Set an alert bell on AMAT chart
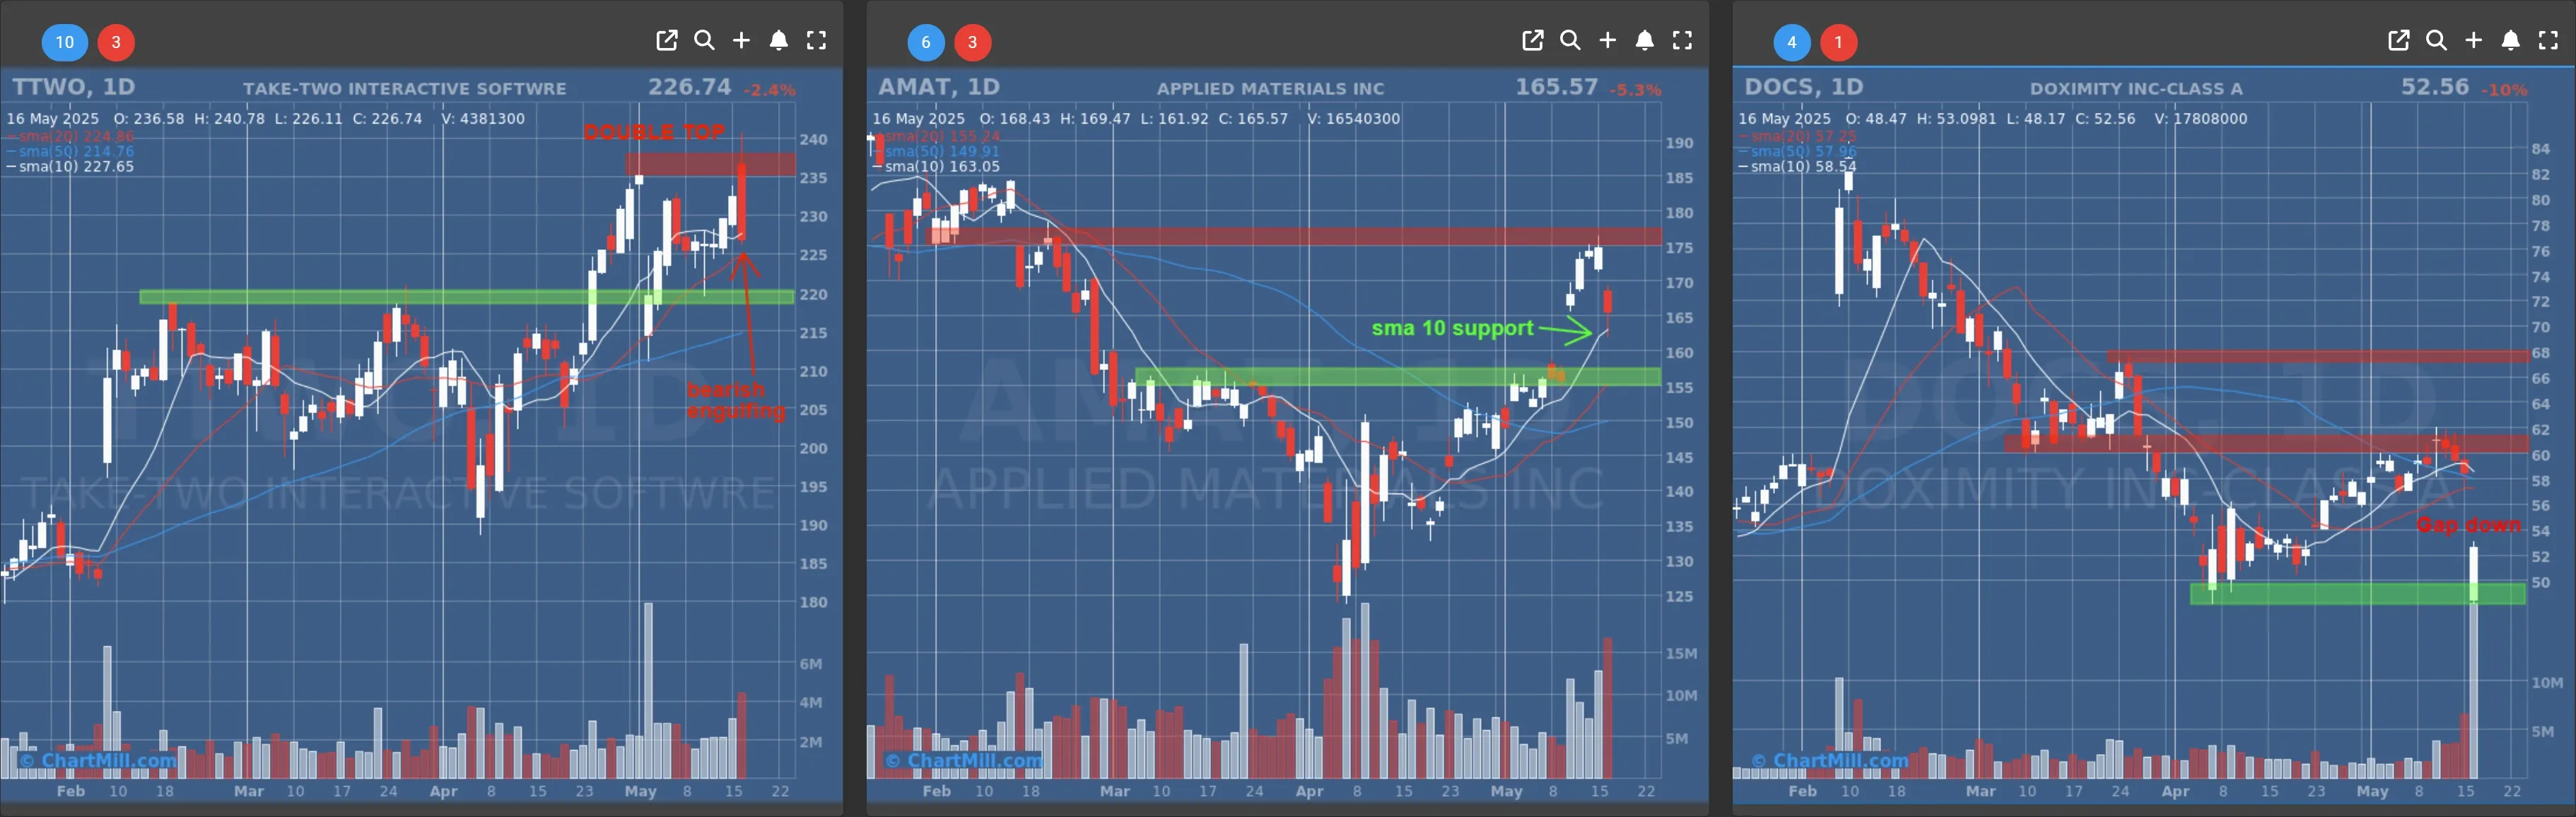 1644,40
